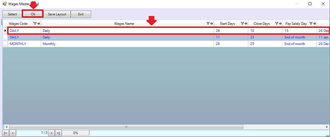Screen dimensions: 330x137
Task: Click the horizontal scrollbar right arrow
Action: (x=327, y=127)
